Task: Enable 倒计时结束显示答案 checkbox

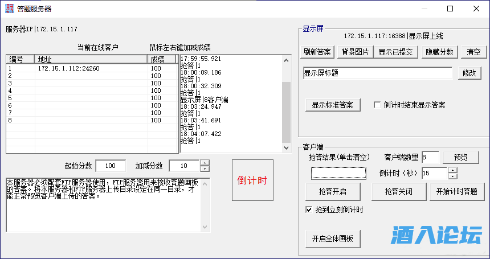Action: [x=377, y=105]
